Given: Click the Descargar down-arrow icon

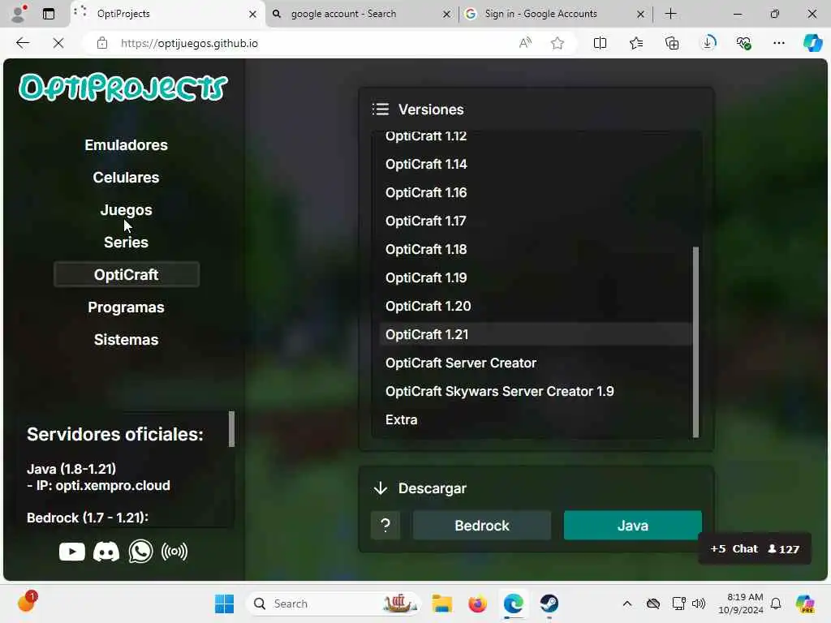Looking at the screenshot, I should (x=381, y=488).
